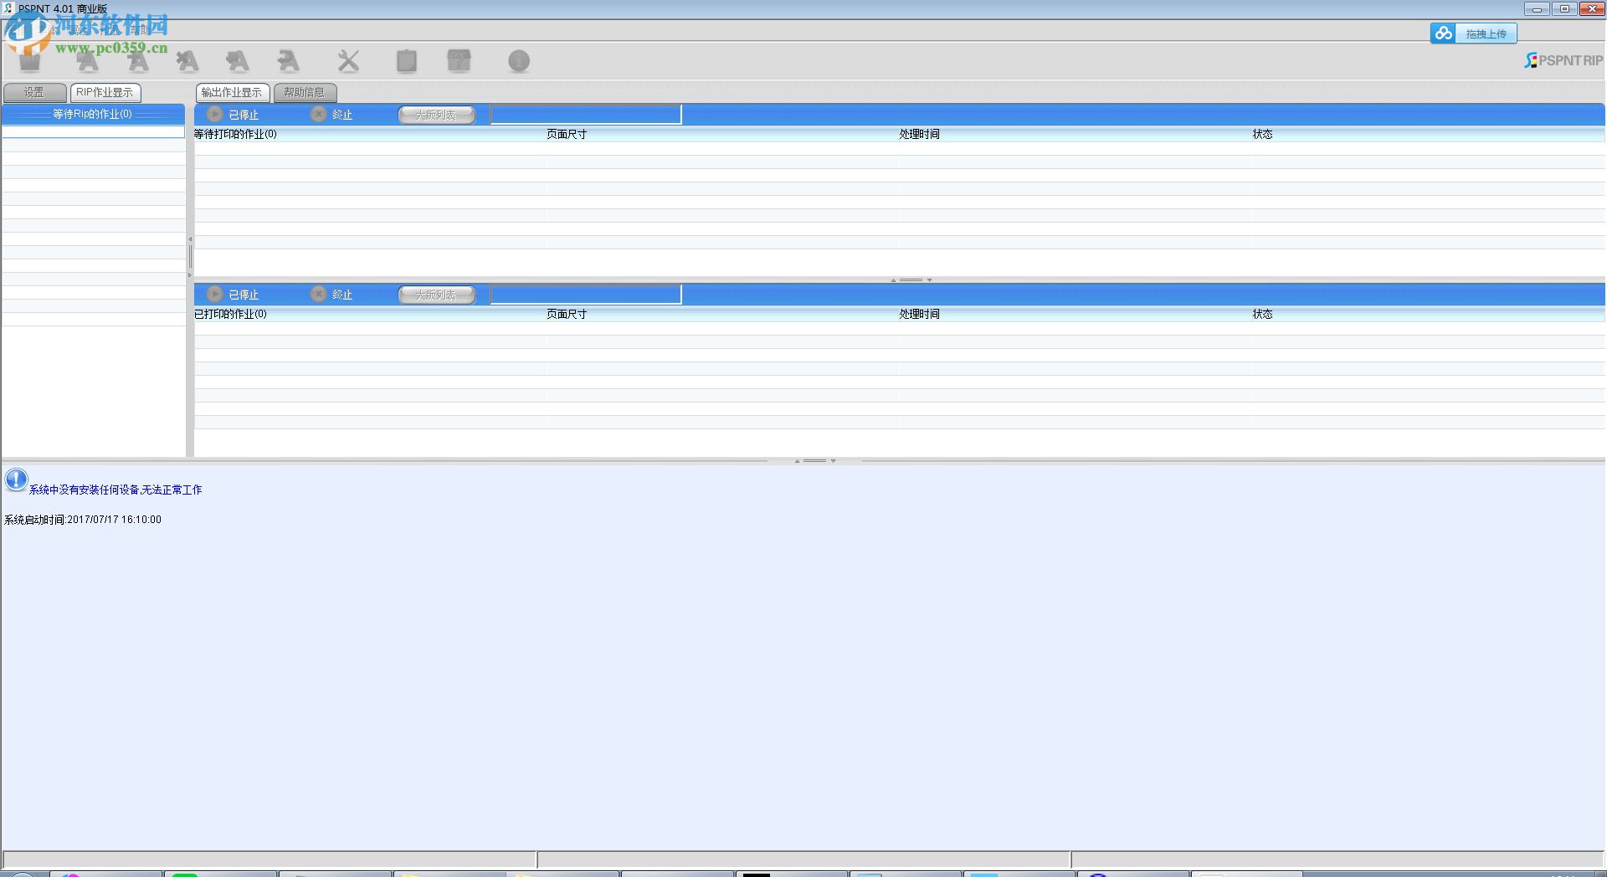
Task: Click up arrow on splitter between job lists
Action: tap(893, 280)
